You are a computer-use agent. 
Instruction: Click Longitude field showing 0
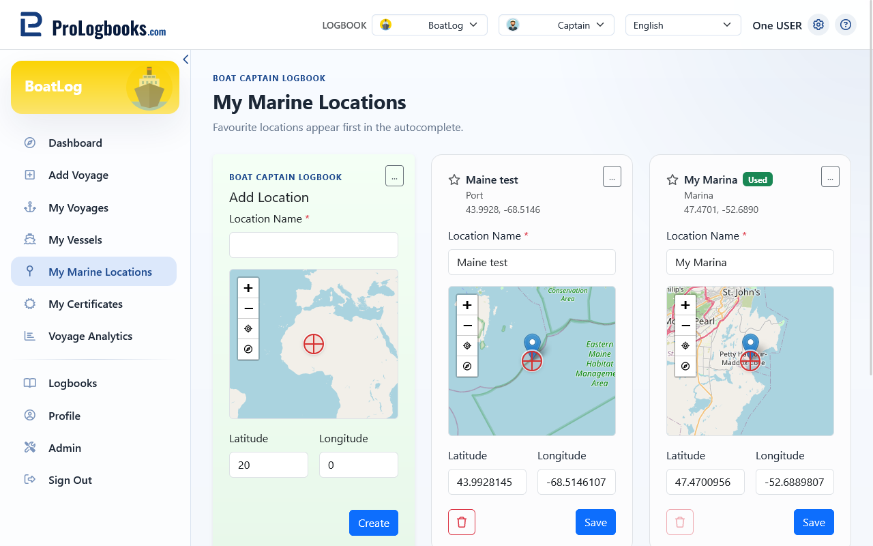pos(359,465)
